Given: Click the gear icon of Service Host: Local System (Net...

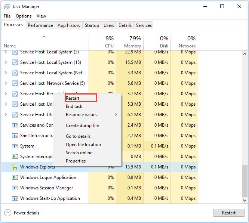Looking at the screenshot, I should point(15,73).
